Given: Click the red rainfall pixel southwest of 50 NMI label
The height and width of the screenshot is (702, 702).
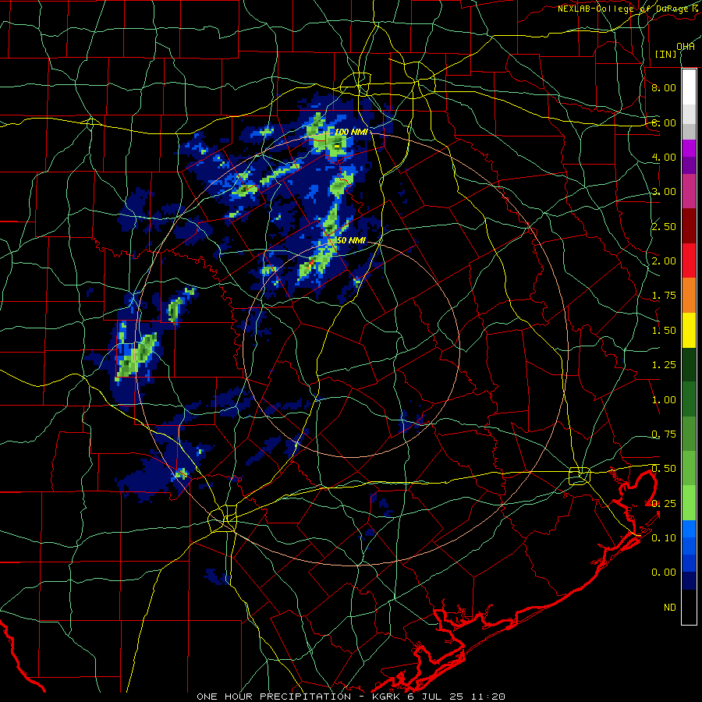Looking at the screenshot, I should (x=311, y=261).
